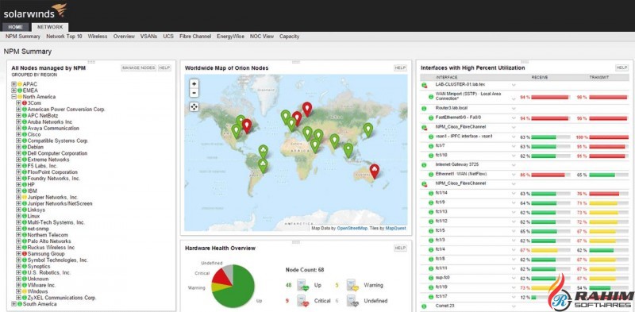Switch to the HOME tab

[16, 27]
